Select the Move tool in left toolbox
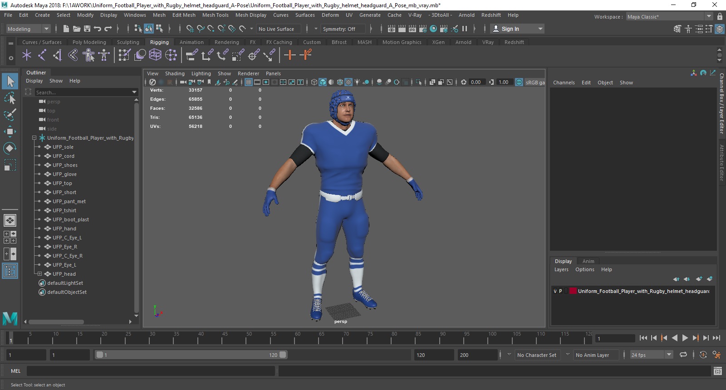This screenshot has height=390, width=726. (10, 132)
